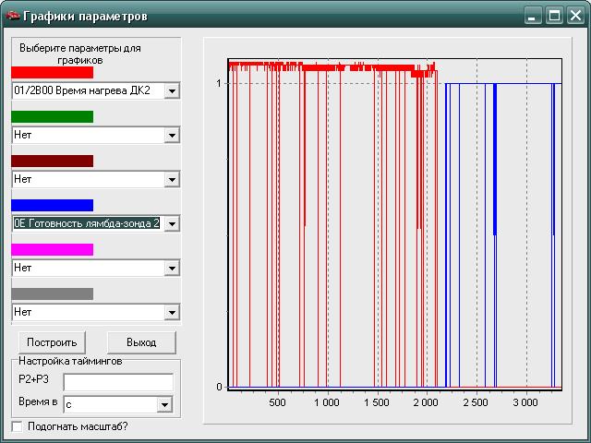Click the 'Настройка таймингов' group label

[70, 361]
